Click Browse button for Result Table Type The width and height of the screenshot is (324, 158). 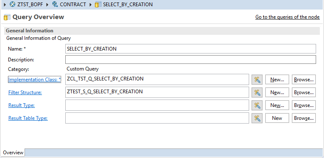pos(304,118)
